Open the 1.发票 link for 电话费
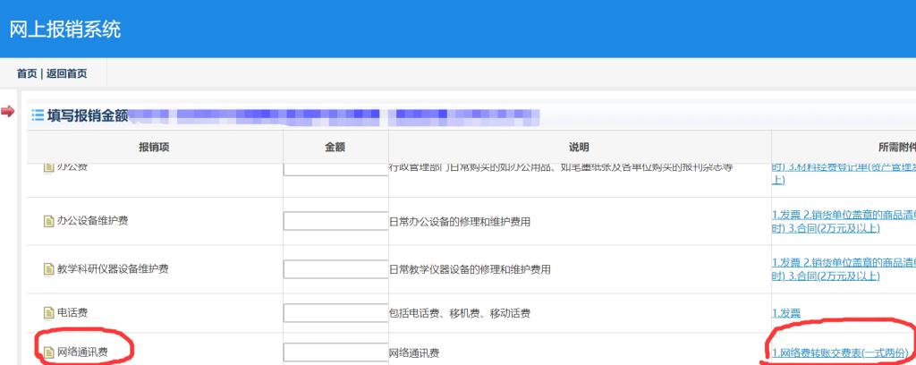This screenshot has height=365, width=916. click(x=785, y=314)
